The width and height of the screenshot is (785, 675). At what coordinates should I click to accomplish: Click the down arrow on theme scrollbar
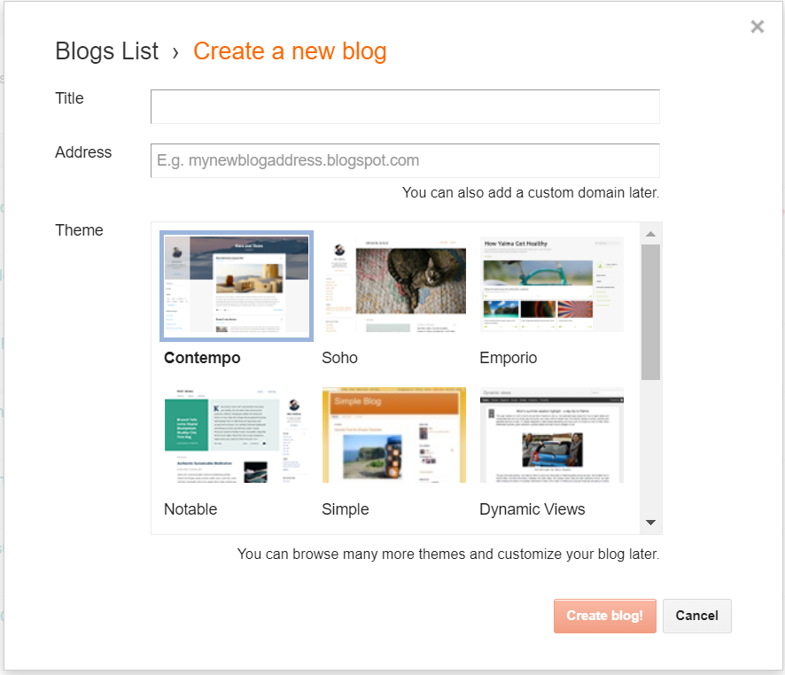[x=650, y=523]
